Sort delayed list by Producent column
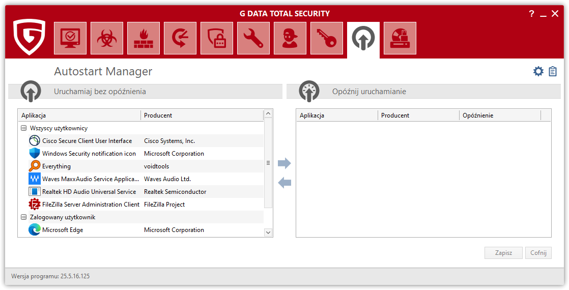Viewport: 569px width, 290px height. (x=419, y=115)
